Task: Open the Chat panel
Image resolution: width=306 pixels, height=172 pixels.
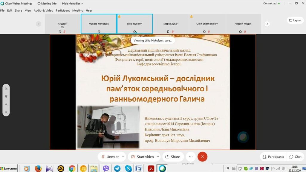Action: pos(295,157)
